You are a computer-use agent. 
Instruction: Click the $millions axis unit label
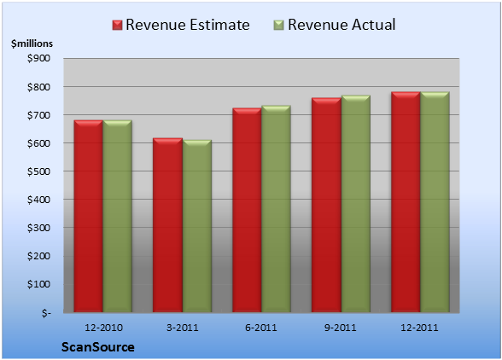[32, 44]
